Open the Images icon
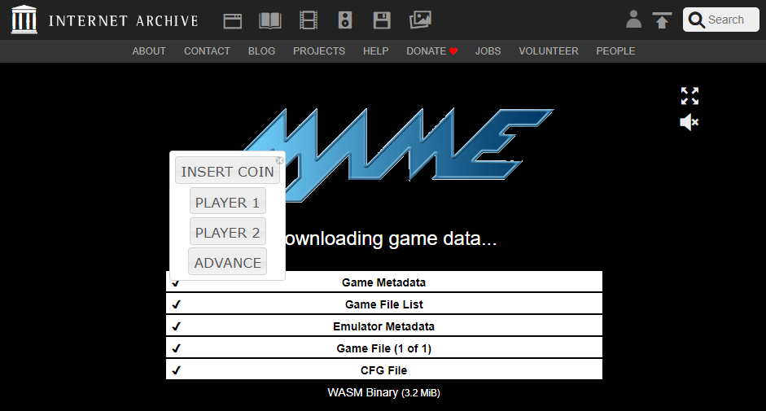Viewport: 766px width, 411px height. click(x=420, y=20)
